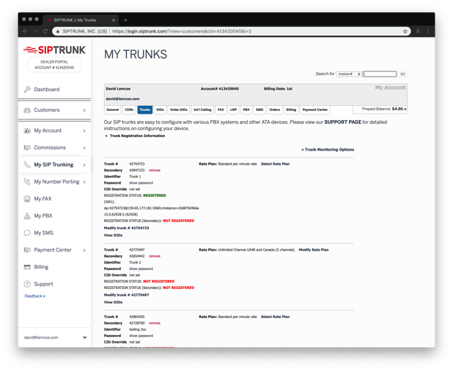The width and height of the screenshot is (453, 371).
Task: Bookmark page with the star icon
Action: [x=405, y=31]
